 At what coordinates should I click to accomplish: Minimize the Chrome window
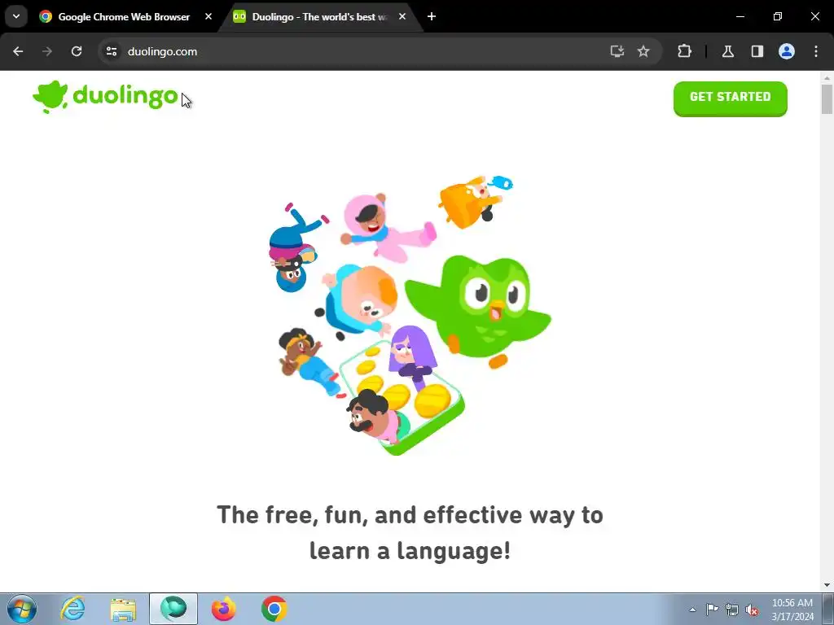[740, 16]
